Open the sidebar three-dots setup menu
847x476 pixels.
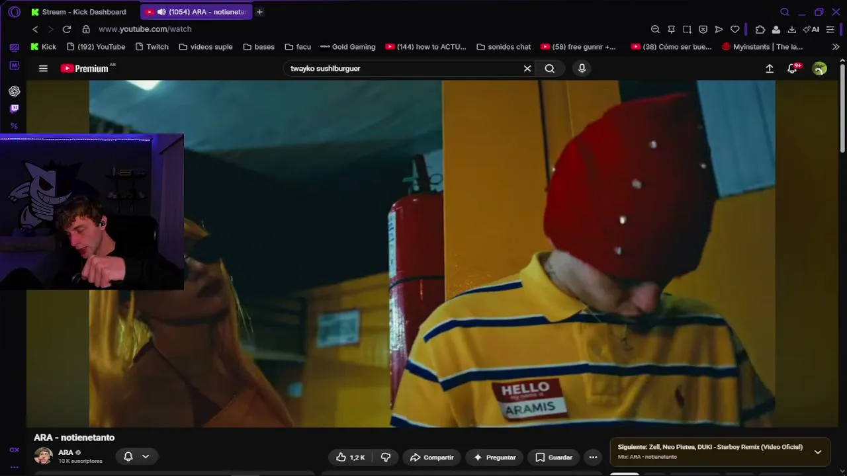tap(15, 467)
